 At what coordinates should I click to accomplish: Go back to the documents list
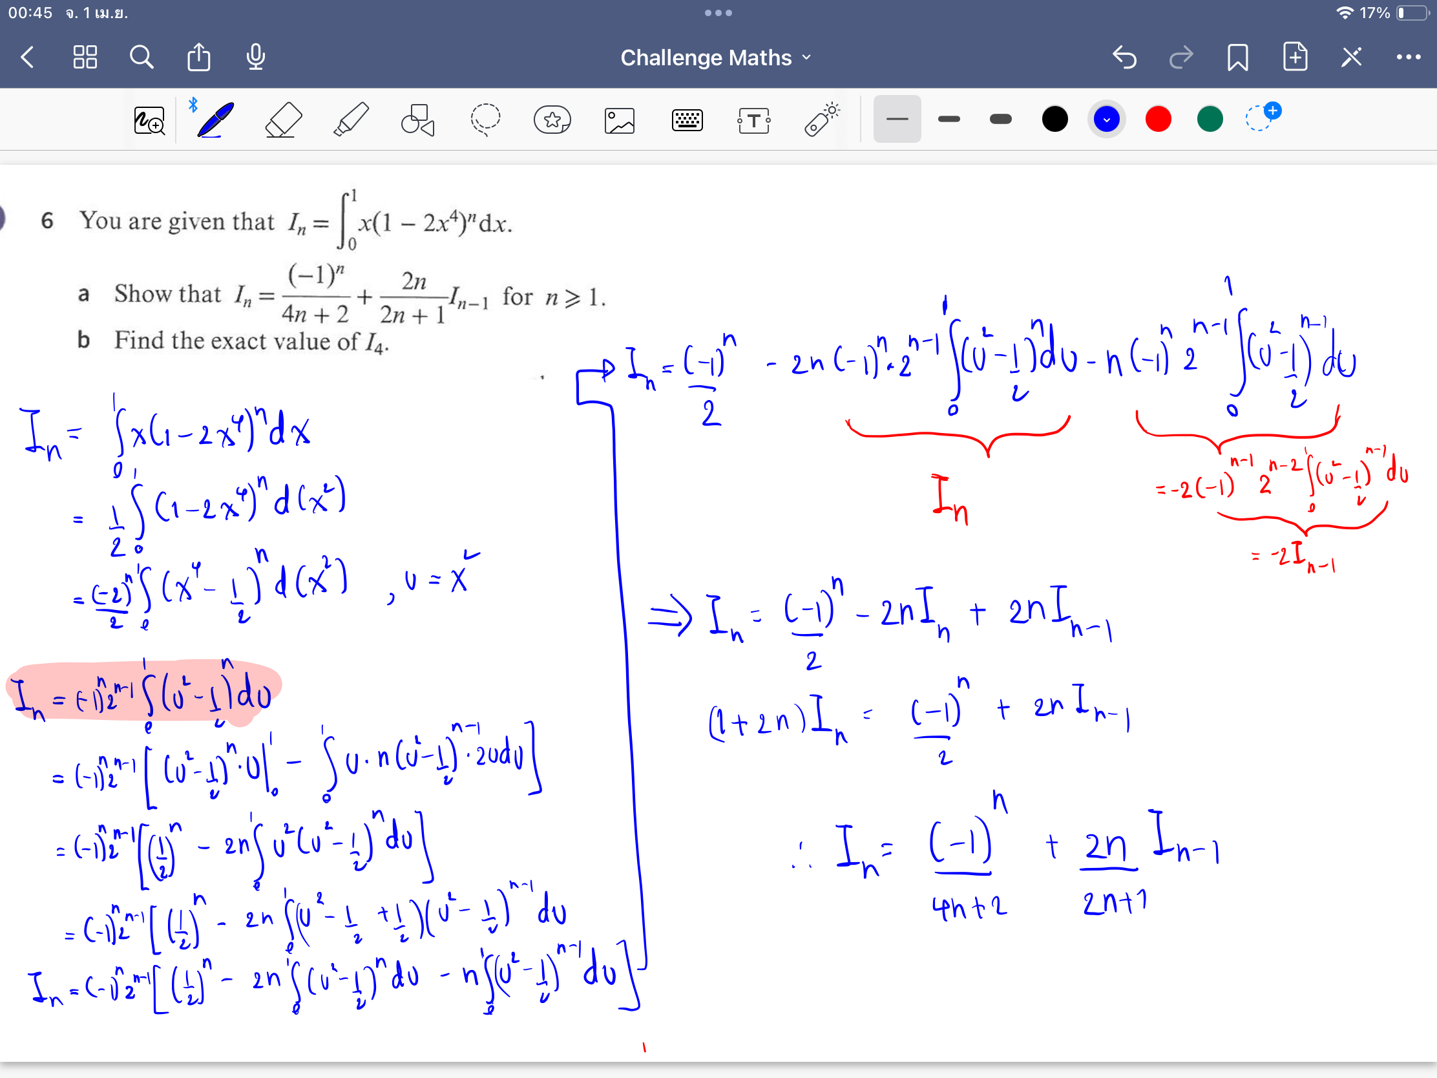(x=27, y=57)
